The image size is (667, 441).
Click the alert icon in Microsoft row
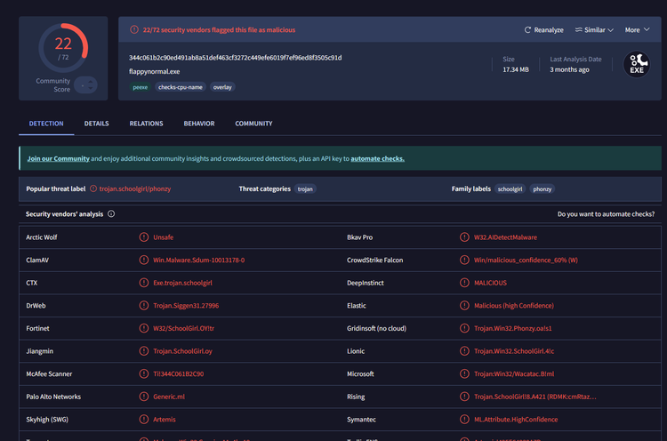click(464, 373)
